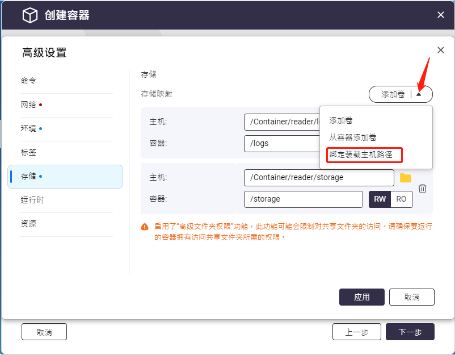Select 绑定装载主机路径 menu option
Screen dimensions: 455x355
pyautogui.click(x=360, y=154)
